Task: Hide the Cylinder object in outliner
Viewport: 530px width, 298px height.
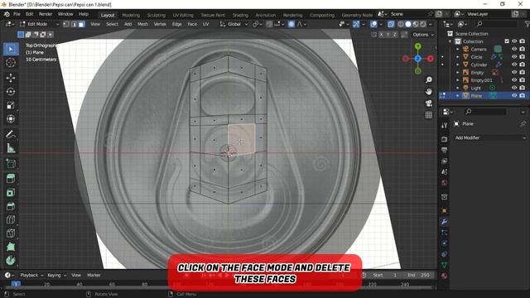Action: [x=514, y=65]
